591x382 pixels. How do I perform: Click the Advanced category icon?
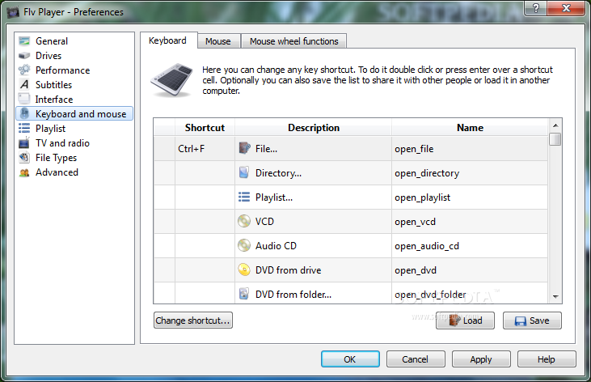point(24,172)
